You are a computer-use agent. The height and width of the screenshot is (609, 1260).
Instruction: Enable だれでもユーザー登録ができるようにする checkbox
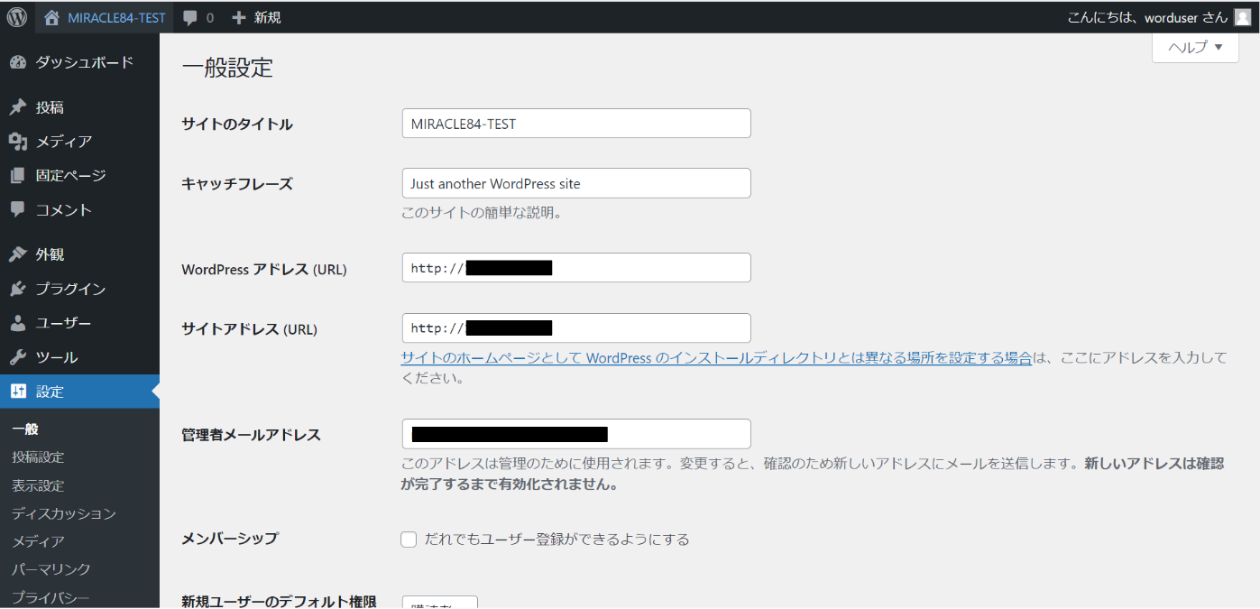(409, 540)
